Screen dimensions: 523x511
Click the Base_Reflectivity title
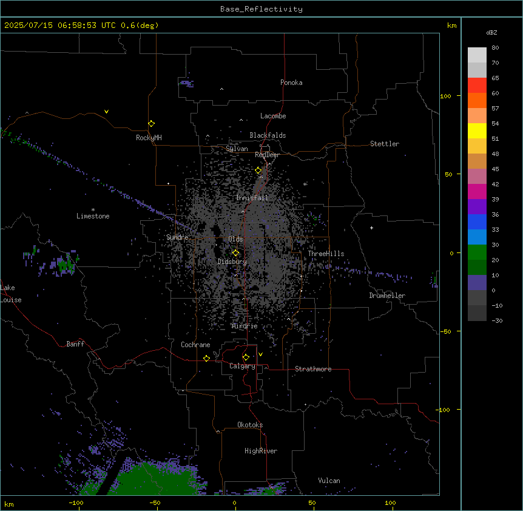(261, 9)
